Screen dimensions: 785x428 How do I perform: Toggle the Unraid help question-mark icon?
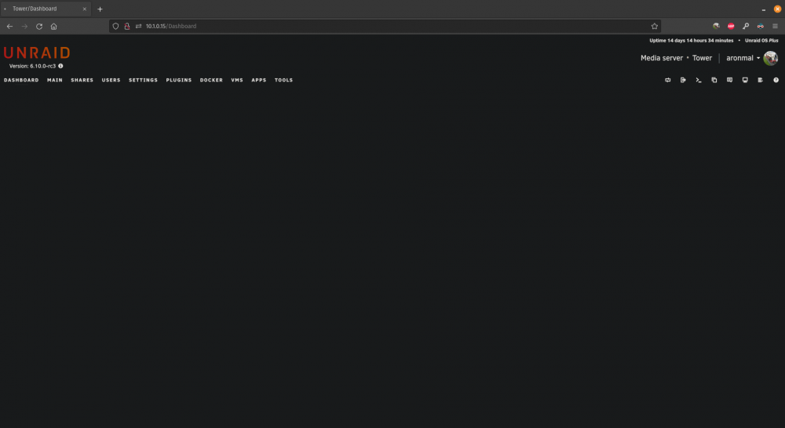pos(776,80)
